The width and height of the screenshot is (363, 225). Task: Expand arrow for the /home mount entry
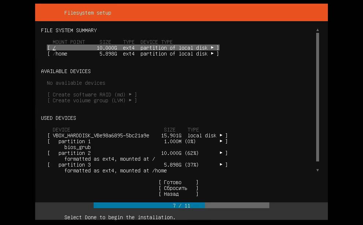coord(212,54)
